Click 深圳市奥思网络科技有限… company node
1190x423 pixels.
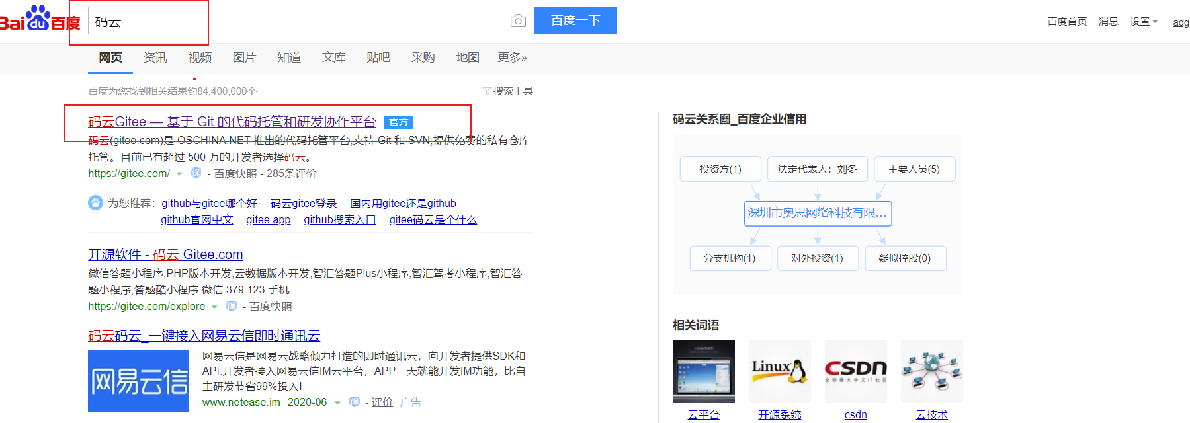point(818,213)
